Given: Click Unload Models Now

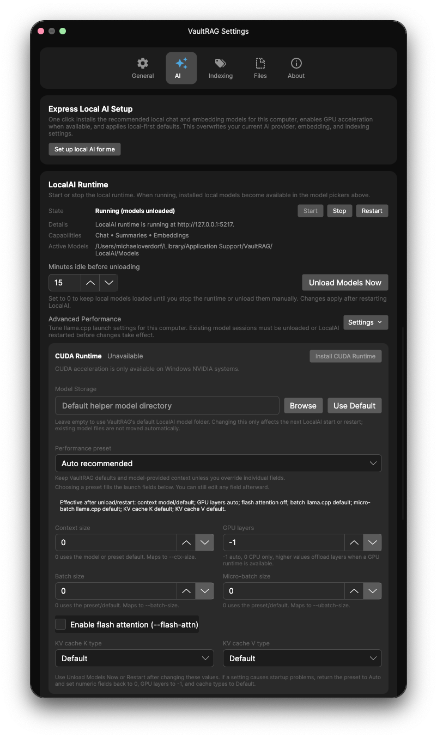Looking at the screenshot, I should point(345,283).
